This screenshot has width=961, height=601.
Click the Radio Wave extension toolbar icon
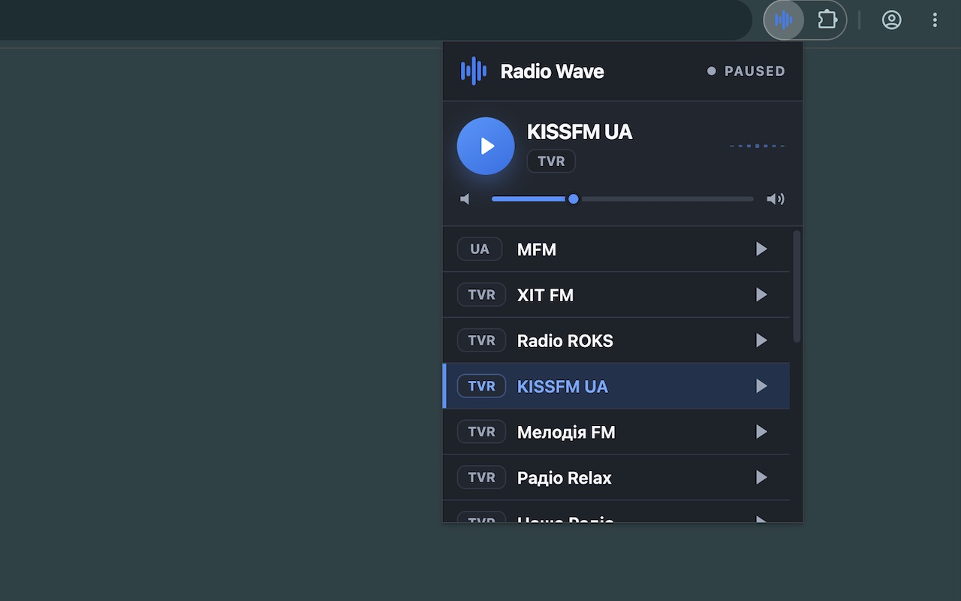(x=784, y=20)
